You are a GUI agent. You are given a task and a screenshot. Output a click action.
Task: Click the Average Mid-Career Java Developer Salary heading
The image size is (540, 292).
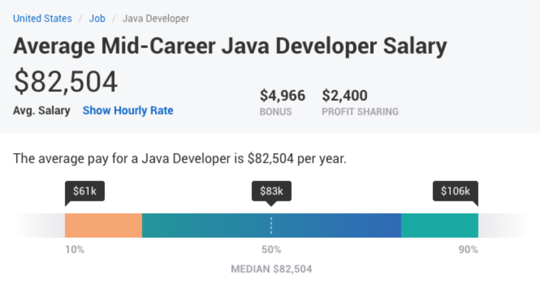click(230, 46)
